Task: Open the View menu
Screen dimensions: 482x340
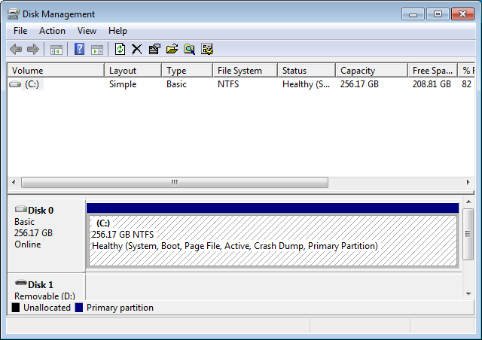Action: click(87, 31)
